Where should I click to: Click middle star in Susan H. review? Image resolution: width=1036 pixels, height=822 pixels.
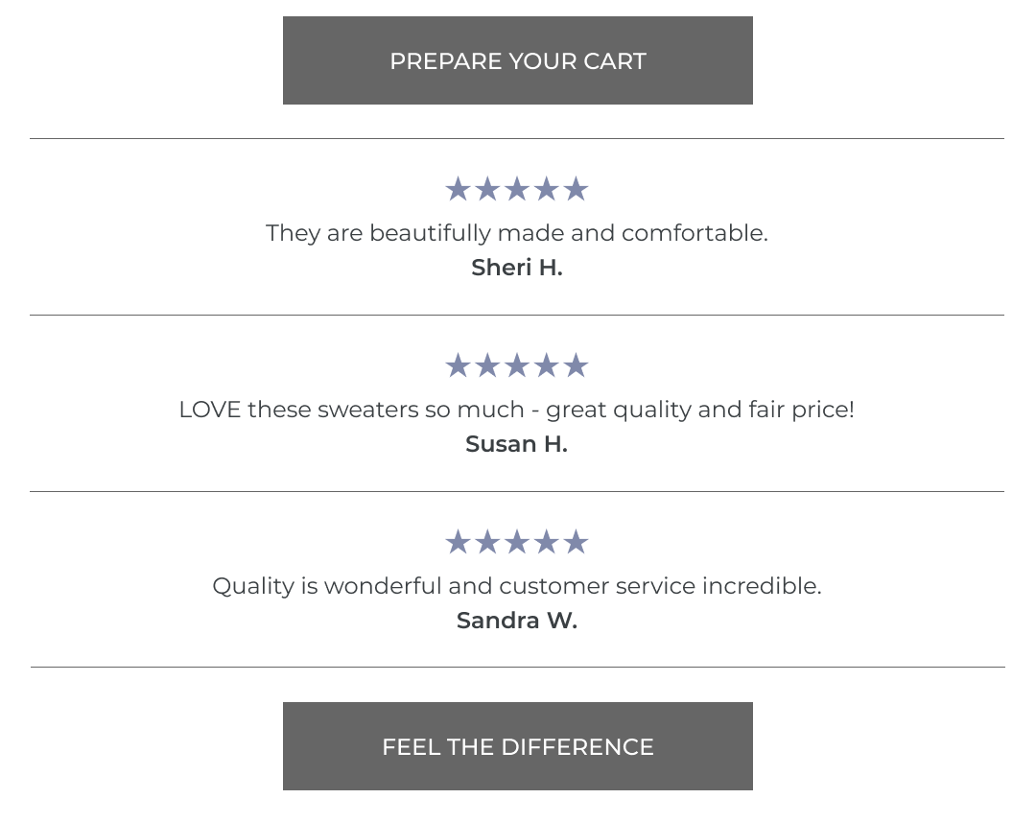[x=517, y=365]
